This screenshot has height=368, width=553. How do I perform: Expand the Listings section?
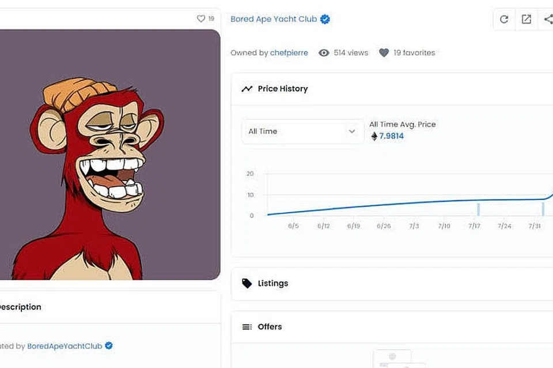[392, 283]
